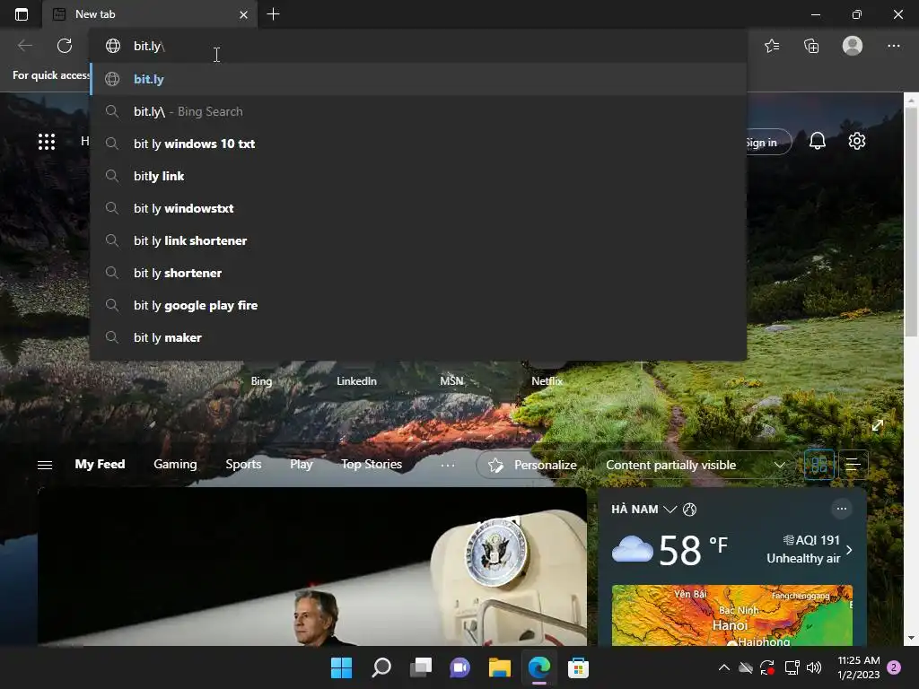Select 'bit.ly\ - Bing Search' suggestion
Screen dimensions: 919x689
[418, 111]
